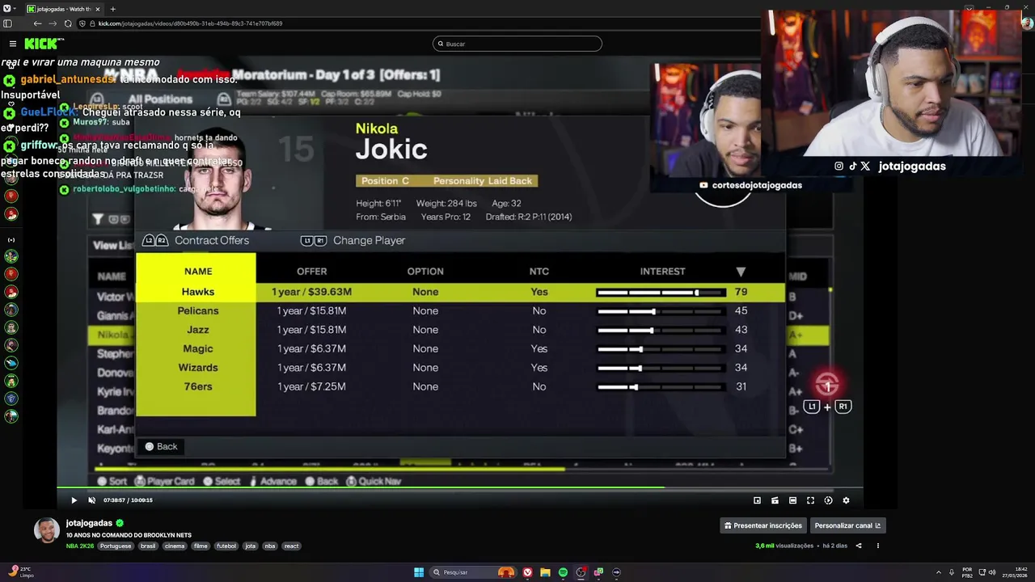
Task: Click the Pelicans offer row name
Action: (198, 310)
